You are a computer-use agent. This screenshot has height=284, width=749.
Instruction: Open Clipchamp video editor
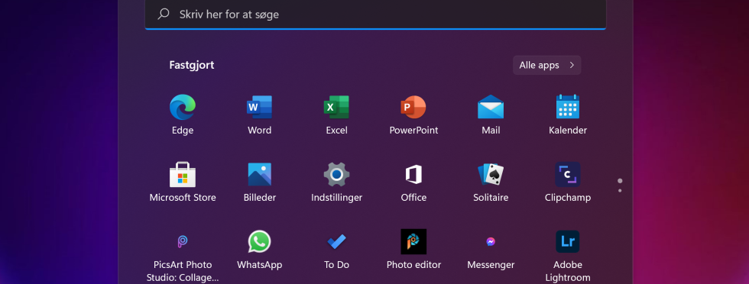(567, 174)
